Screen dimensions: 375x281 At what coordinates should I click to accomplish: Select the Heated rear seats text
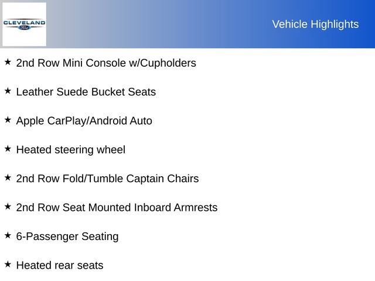click(60, 265)
